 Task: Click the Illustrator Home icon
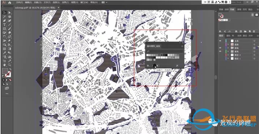tap(10, 3)
